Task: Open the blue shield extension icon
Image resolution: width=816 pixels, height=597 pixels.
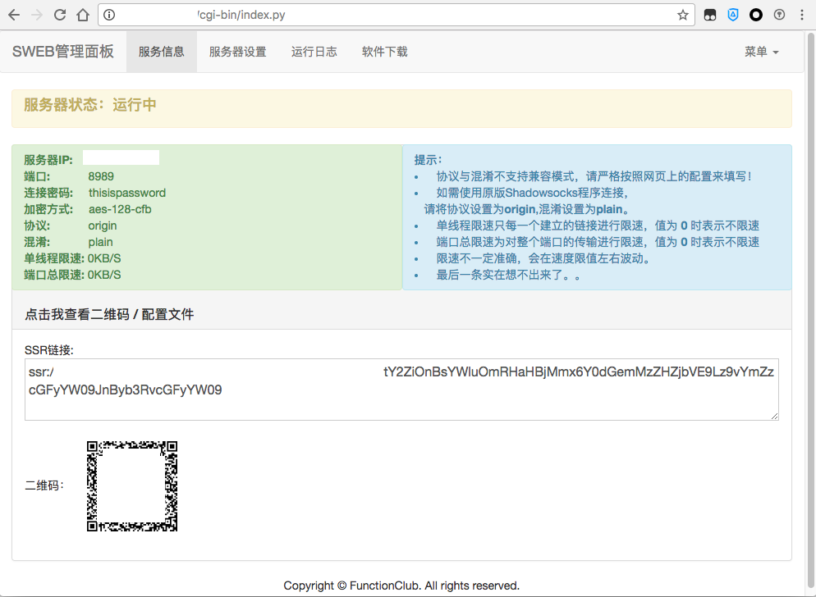Action: click(x=733, y=15)
